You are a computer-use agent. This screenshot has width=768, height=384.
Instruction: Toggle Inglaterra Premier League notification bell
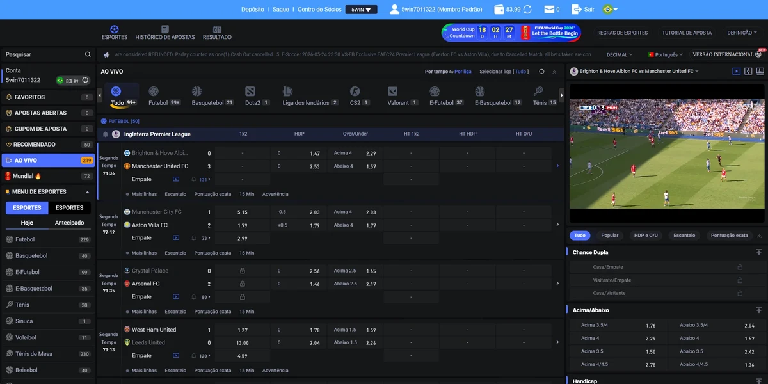[105, 134]
